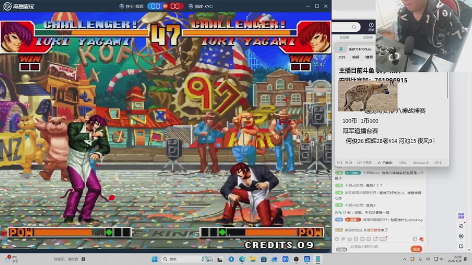
Task: Switch to the 活跃榜 tab
Action: [368, 38]
